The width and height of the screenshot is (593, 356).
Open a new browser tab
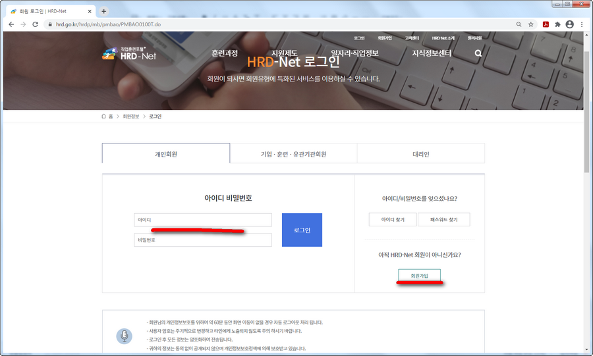103,11
